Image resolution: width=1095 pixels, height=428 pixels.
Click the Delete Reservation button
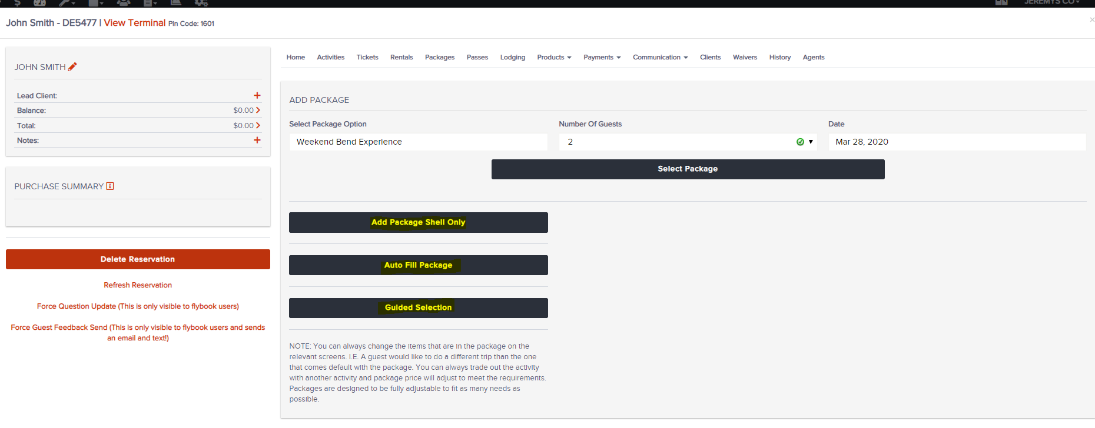coord(138,259)
